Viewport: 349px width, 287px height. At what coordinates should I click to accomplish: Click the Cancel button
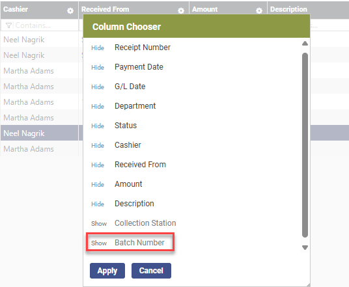pos(151,271)
